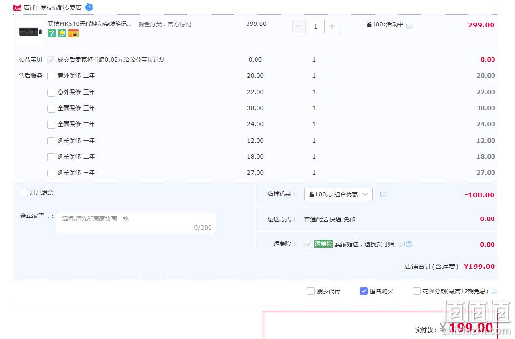The width and height of the screenshot is (515, 339).
Task: Increase quantity with the plus button
Action: click(x=332, y=26)
